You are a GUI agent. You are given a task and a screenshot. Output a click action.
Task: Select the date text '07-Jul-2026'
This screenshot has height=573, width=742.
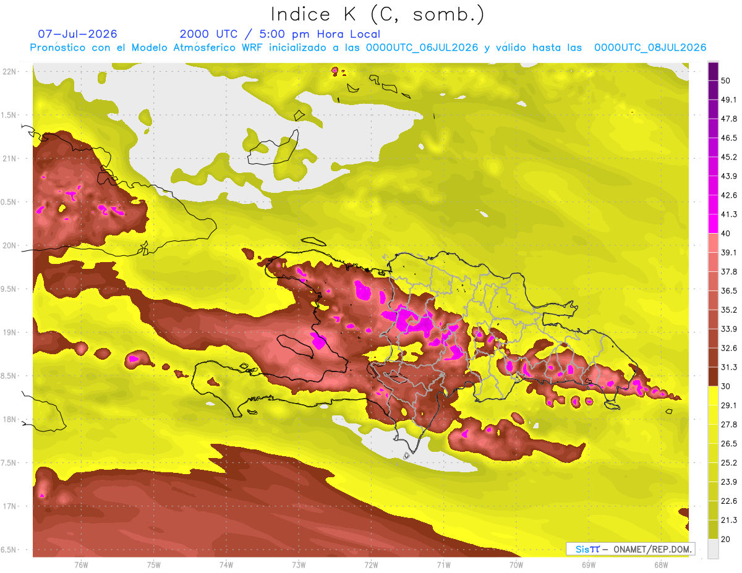77,34
